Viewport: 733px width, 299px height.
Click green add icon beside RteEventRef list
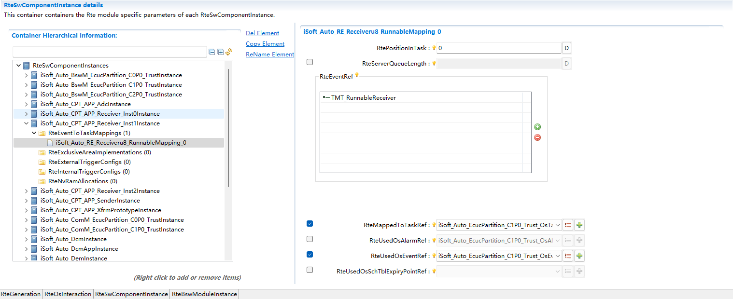[x=537, y=127]
